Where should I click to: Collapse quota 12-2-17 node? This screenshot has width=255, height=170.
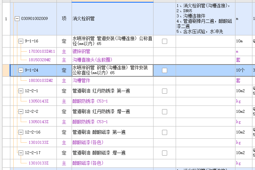21,153
